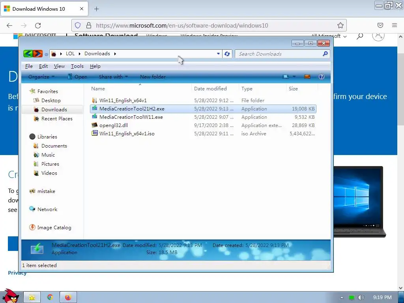Click the tracking protection shield icon

78,25
